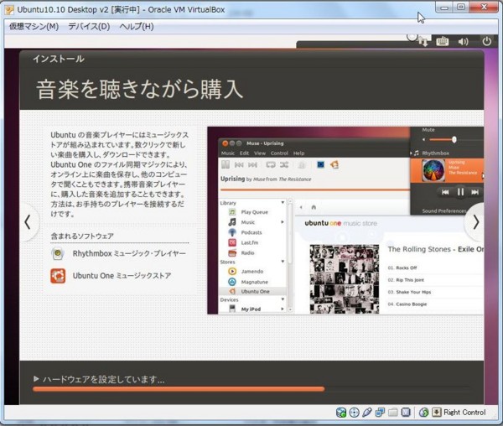Screen dimensions: 503x426
Task: Click the pause button in sound menu player
Action: click(x=460, y=192)
